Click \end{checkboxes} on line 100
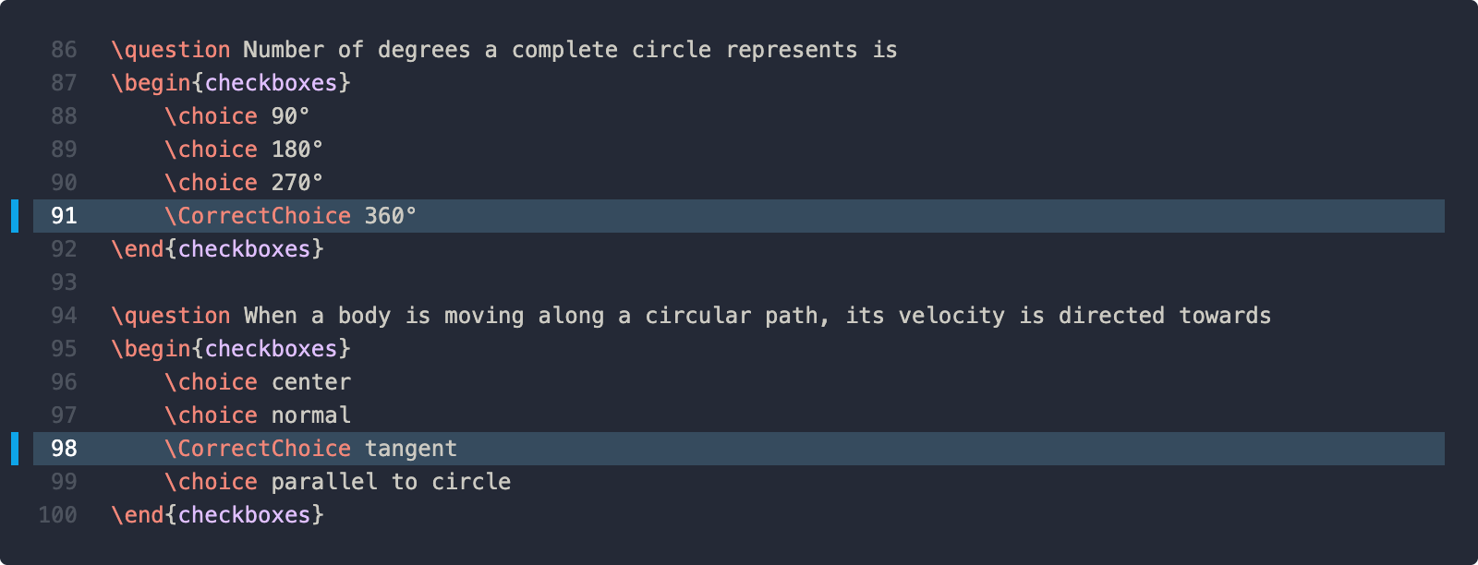This screenshot has width=1478, height=565. [x=218, y=515]
